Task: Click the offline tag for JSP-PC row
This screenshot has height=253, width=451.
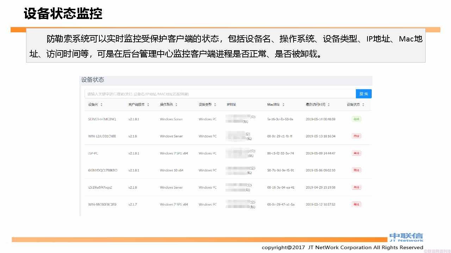Action: [356, 153]
